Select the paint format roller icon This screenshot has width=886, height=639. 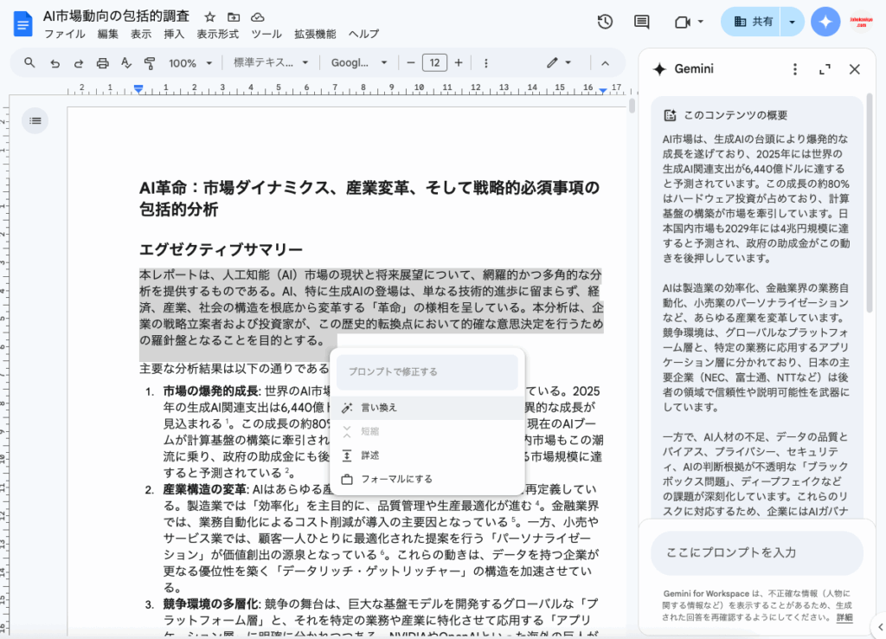[150, 62]
